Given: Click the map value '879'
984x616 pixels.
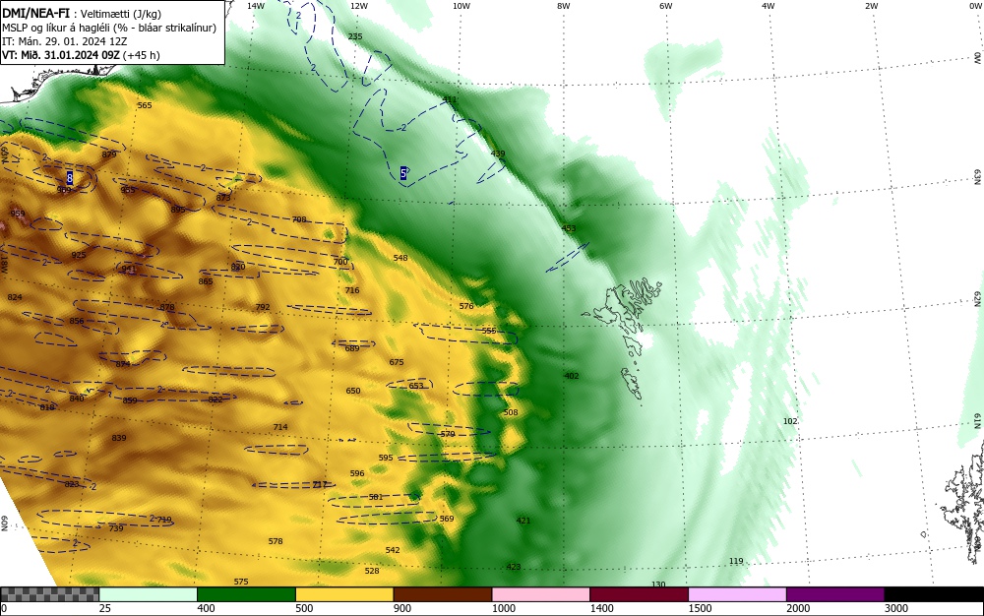Looking at the screenshot, I should point(109,154).
